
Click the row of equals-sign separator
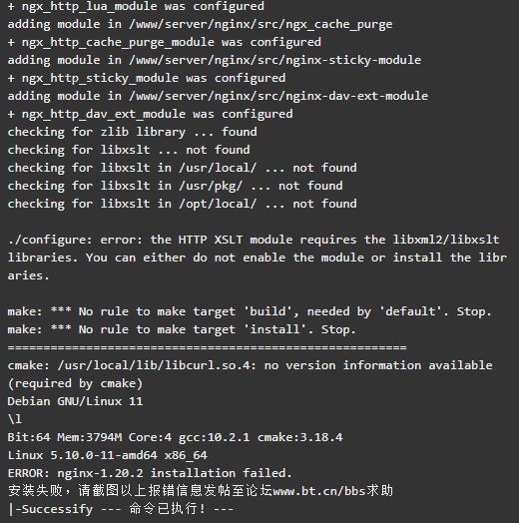point(208,347)
